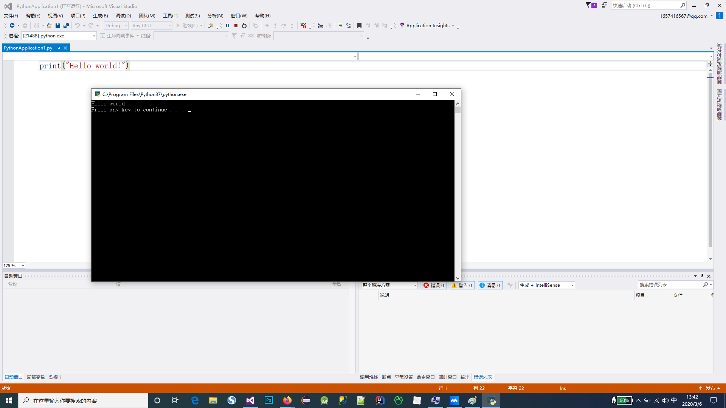Open the 整个解决方案 scope dropdown
The image size is (726, 408).
(389, 285)
